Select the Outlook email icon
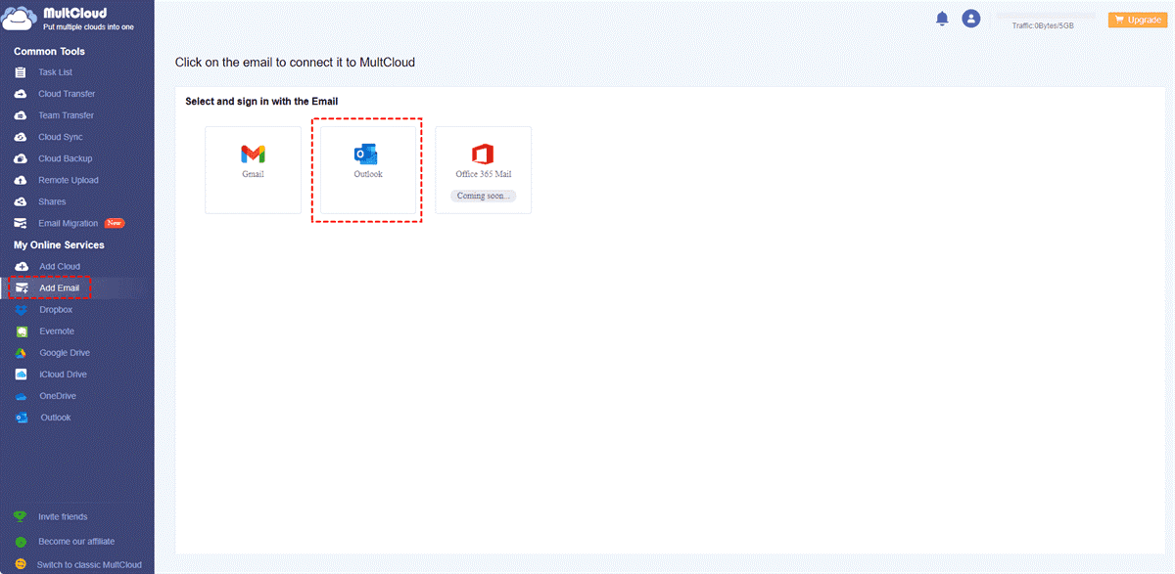Viewport: 1175px width, 574px height. coord(367,155)
